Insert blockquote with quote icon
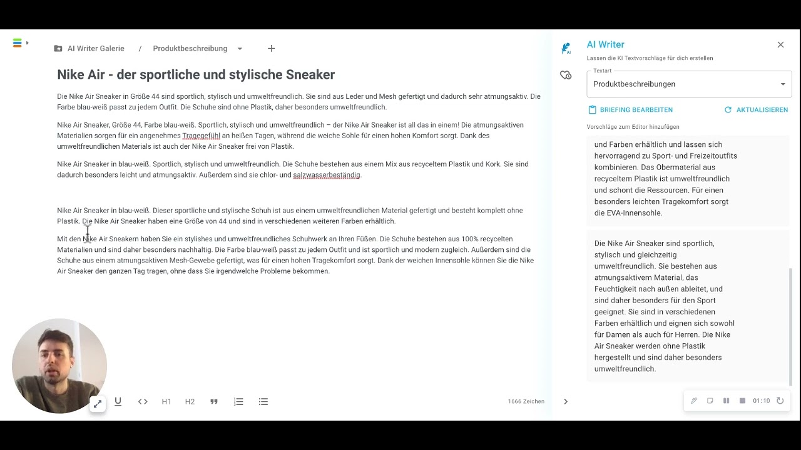This screenshot has width=801, height=450. [214, 401]
